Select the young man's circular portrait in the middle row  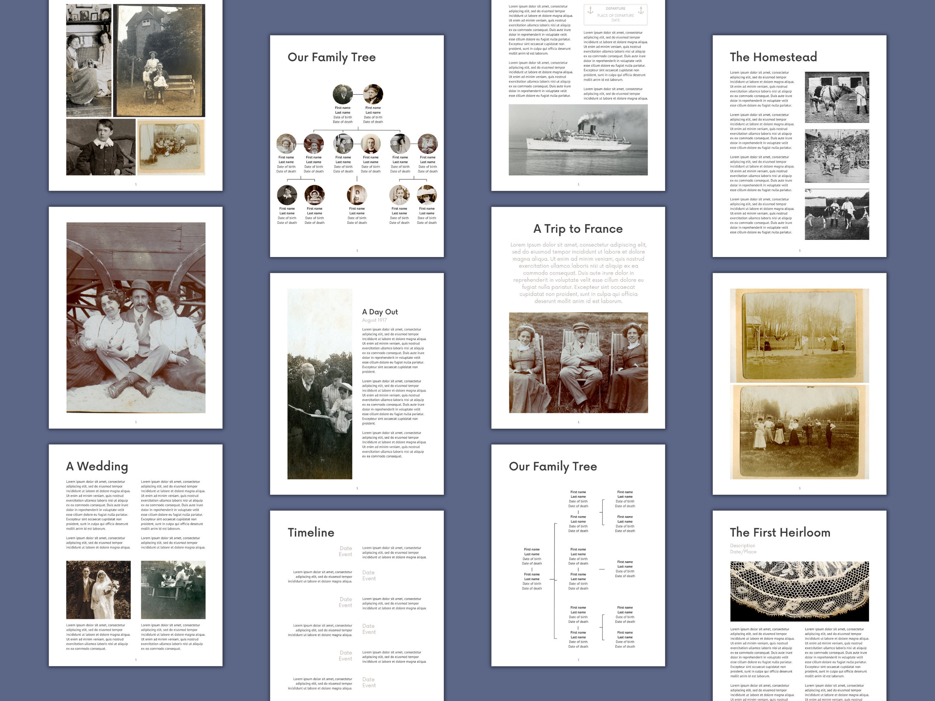coord(370,144)
